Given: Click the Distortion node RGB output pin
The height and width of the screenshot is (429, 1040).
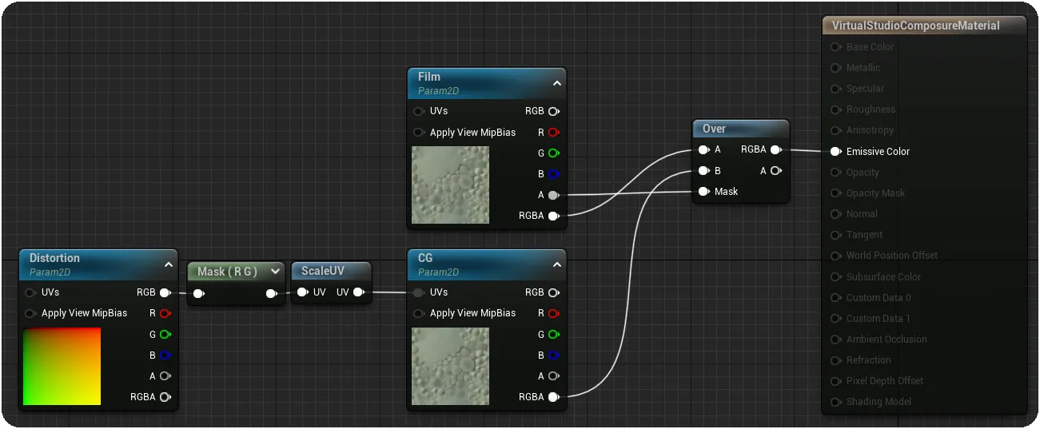Looking at the screenshot, I should coord(165,292).
